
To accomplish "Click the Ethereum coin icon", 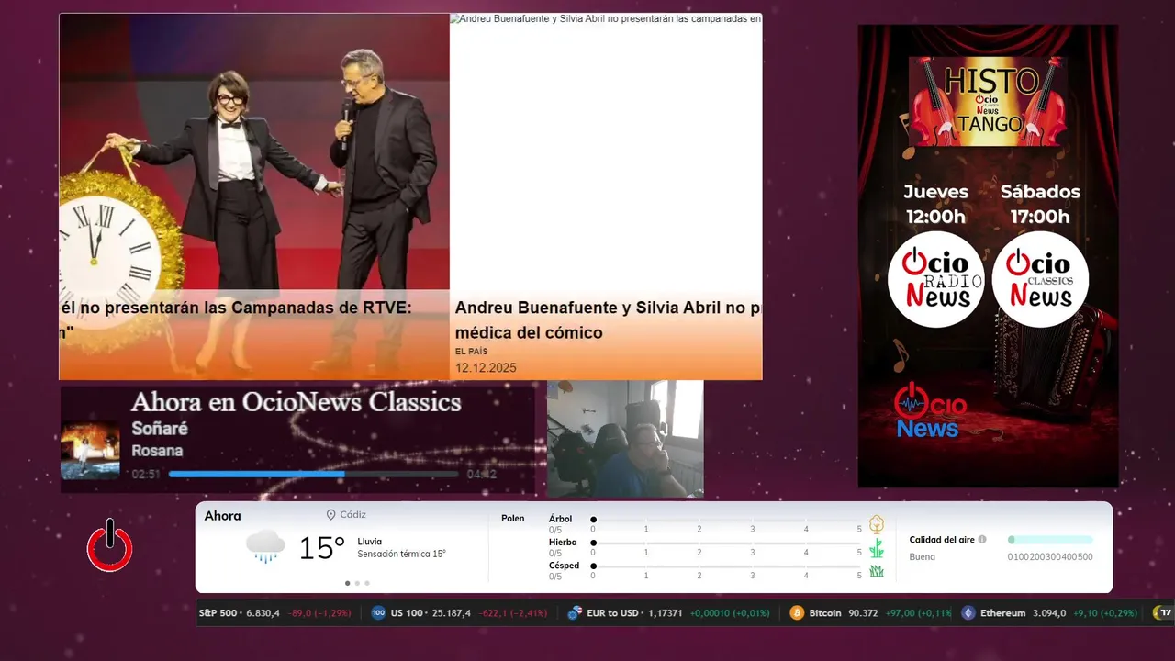I will coord(968,612).
